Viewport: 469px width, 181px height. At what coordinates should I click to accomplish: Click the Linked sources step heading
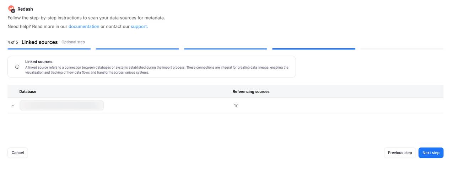point(39,42)
